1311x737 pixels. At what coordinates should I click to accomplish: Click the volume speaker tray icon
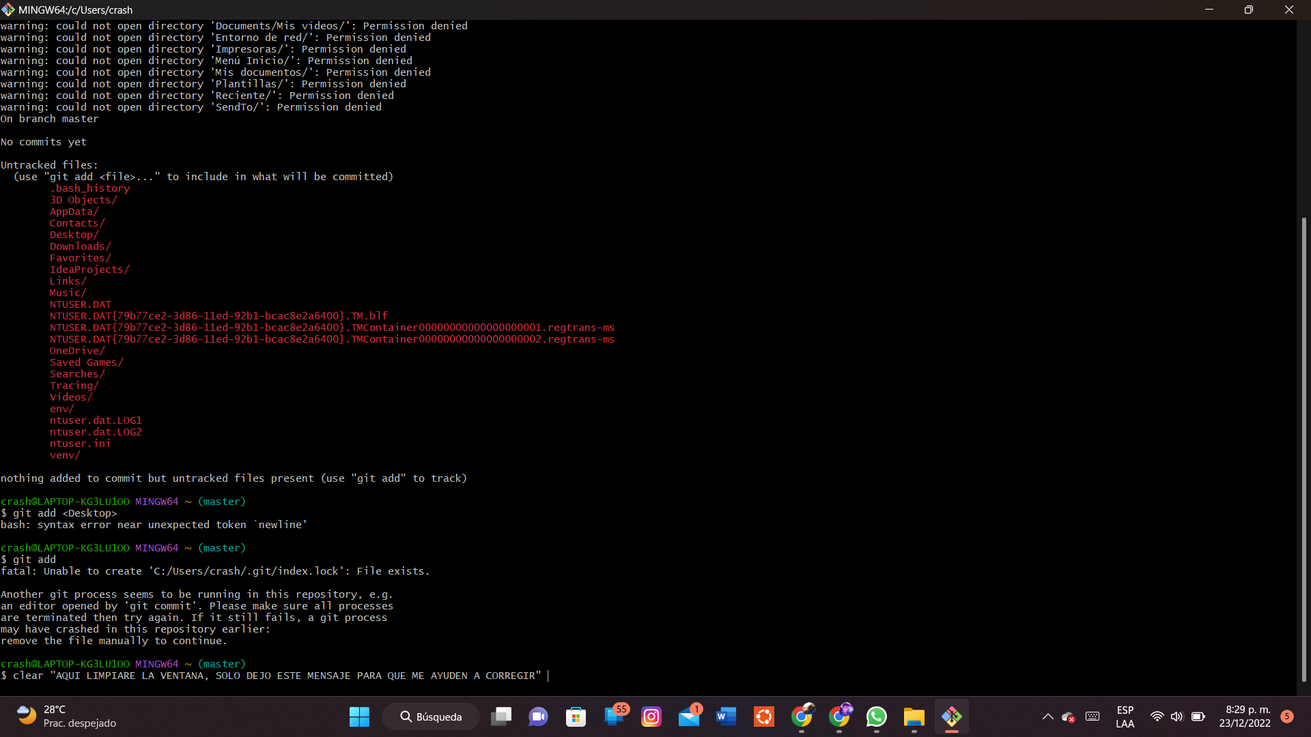(1176, 717)
